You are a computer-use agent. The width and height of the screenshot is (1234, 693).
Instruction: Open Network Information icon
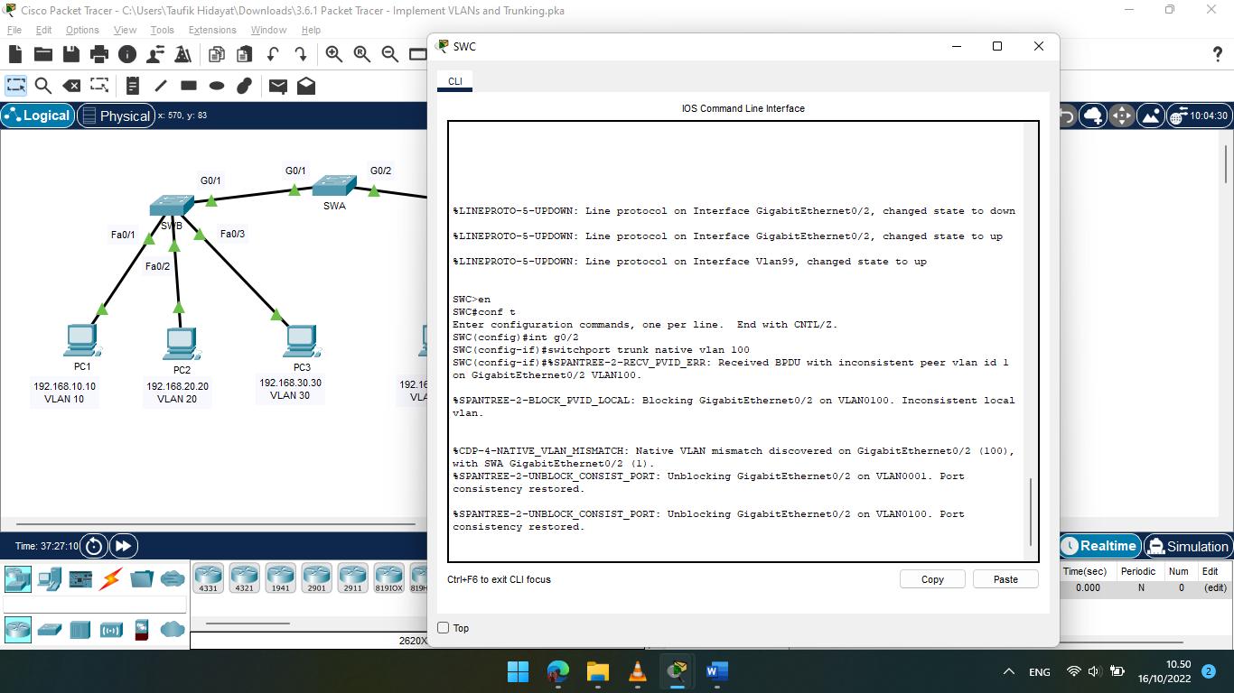coord(126,54)
